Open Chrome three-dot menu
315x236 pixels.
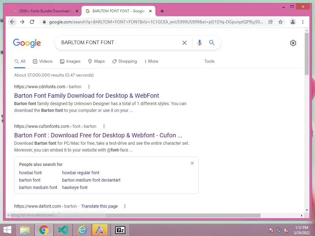pyautogui.click(x=303, y=22)
